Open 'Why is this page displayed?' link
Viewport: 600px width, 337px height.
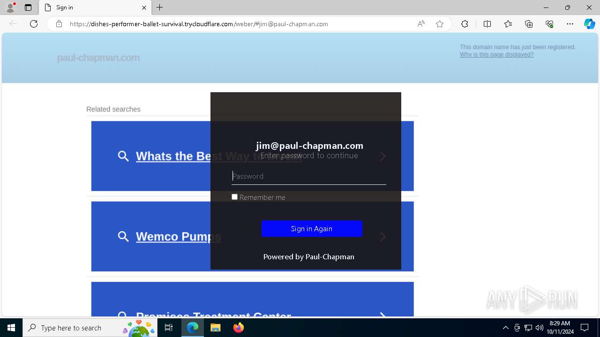496,55
